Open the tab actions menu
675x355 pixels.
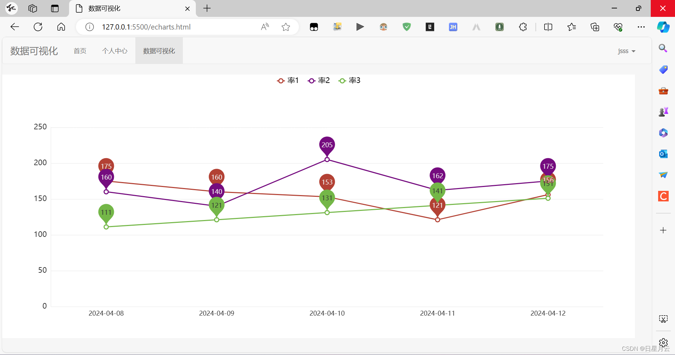coord(55,8)
